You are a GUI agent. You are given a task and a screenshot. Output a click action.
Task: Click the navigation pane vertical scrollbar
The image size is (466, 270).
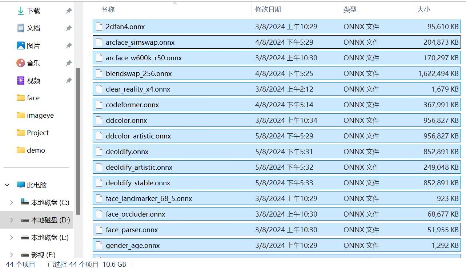(78, 142)
